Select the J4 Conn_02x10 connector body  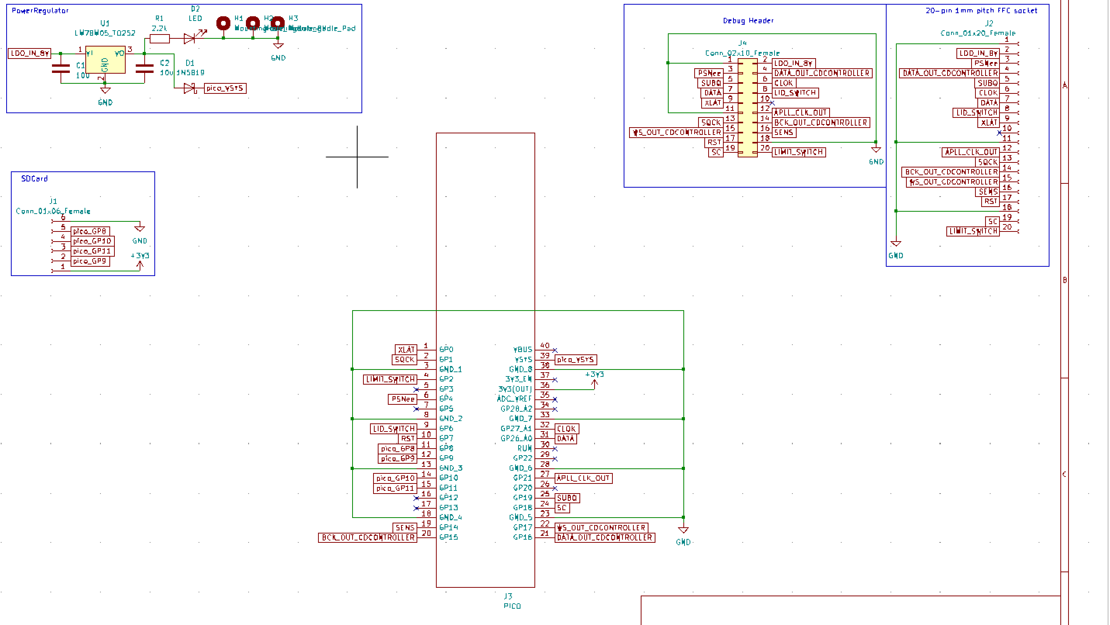(748, 108)
